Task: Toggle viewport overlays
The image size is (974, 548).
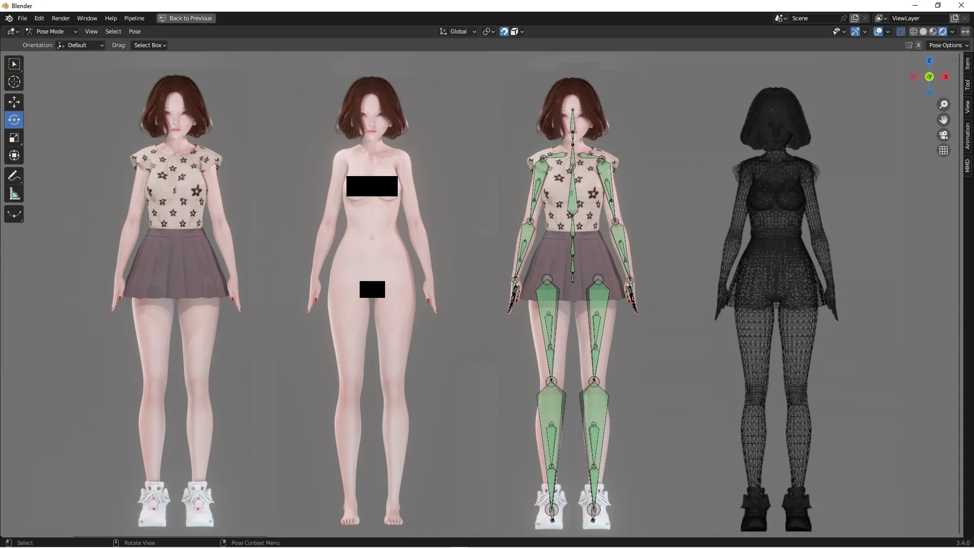Action: [x=878, y=31]
